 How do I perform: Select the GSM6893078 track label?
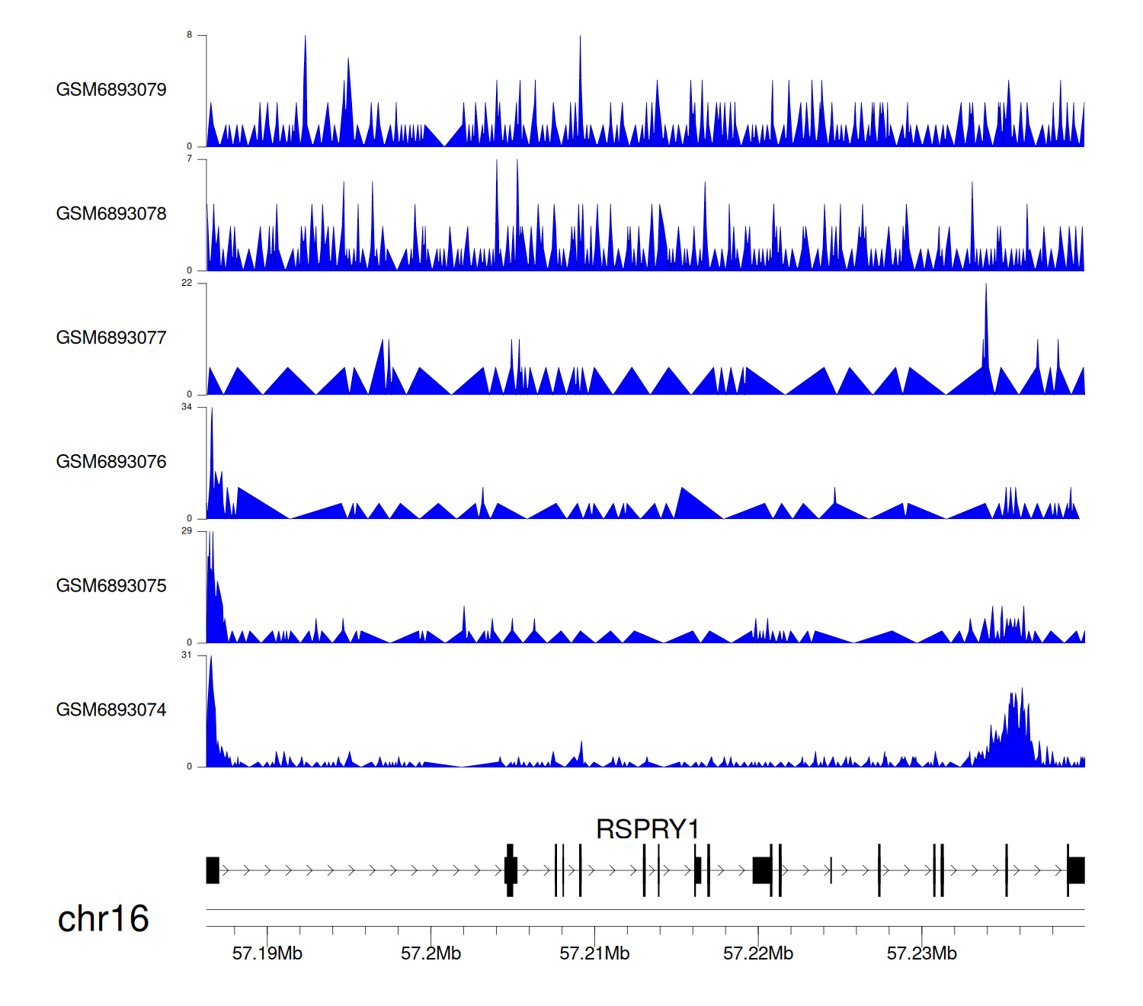[111, 214]
